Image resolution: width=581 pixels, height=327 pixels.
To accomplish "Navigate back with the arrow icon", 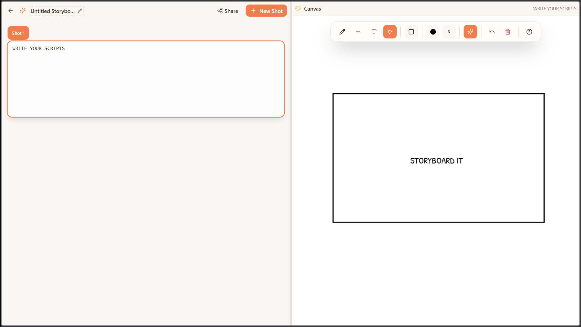I will pos(11,11).
